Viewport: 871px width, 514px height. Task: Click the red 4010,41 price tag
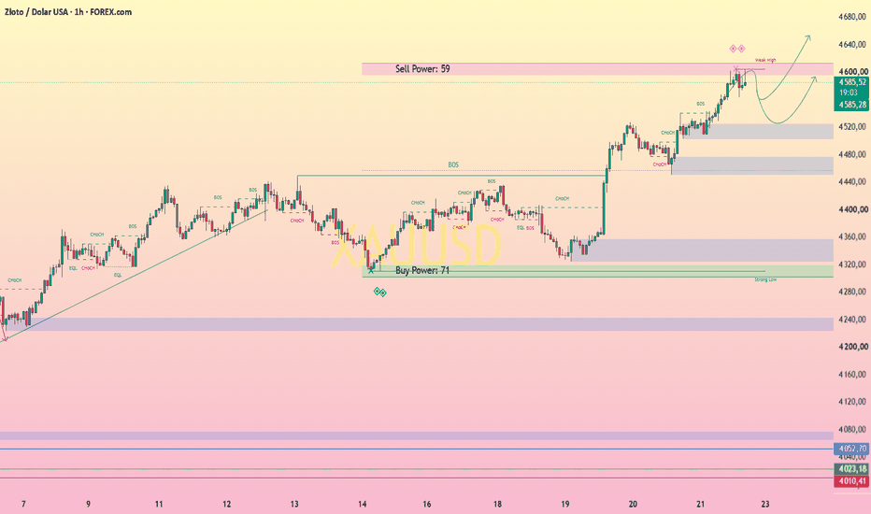pos(852,481)
